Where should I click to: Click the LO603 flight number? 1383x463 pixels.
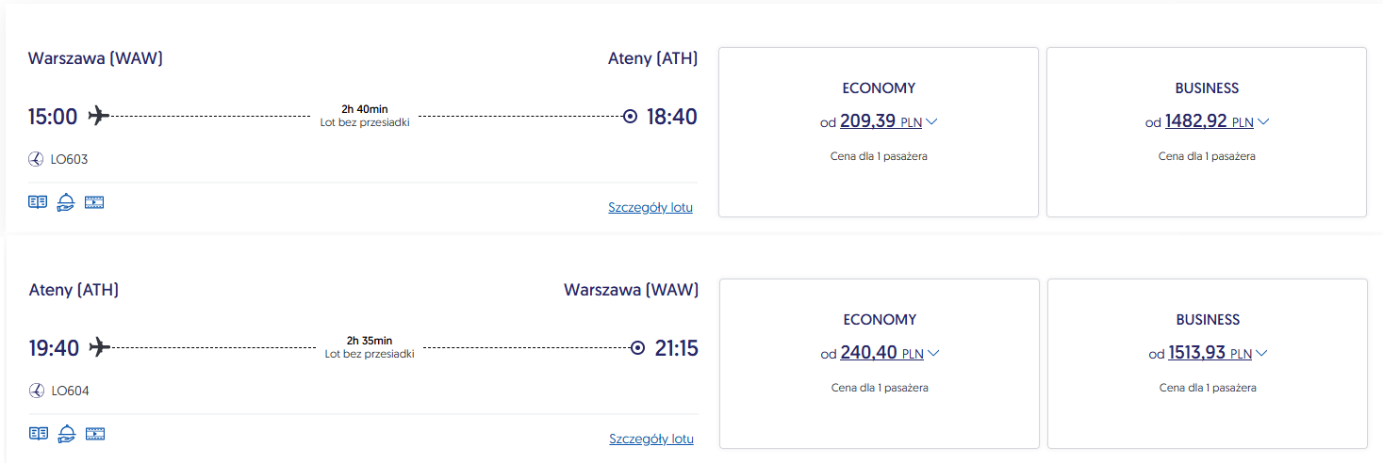(x=70, y=159)
